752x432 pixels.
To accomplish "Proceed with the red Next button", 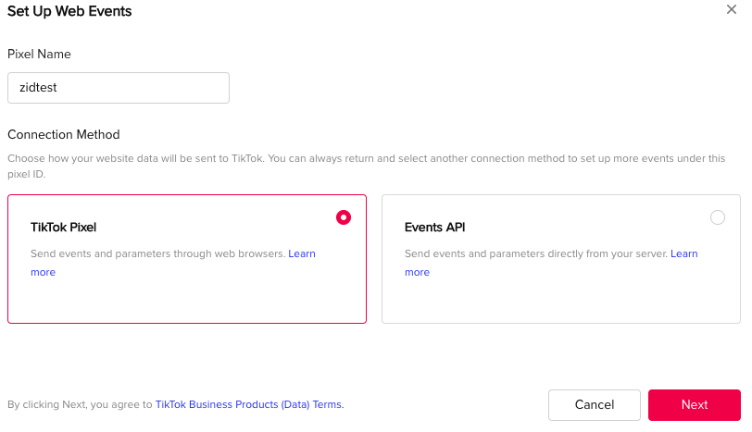I will pos(695,404).
